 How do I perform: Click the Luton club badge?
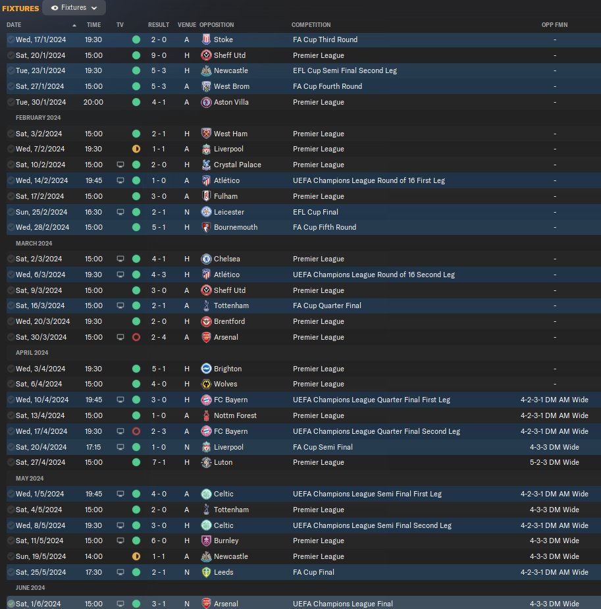click(206, 462)
